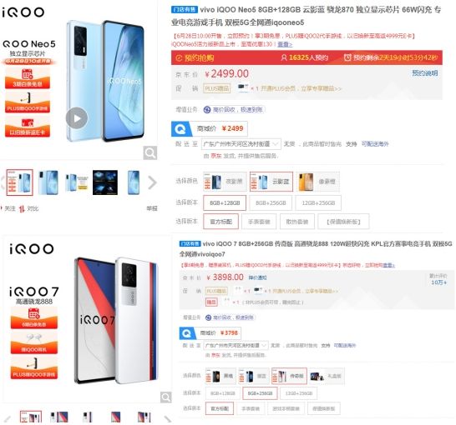Pick the orange color variant for Neo5
Image resolution: width=456 pixels, height=425 pixels.
pyautogui.click(x=318, y=182)
